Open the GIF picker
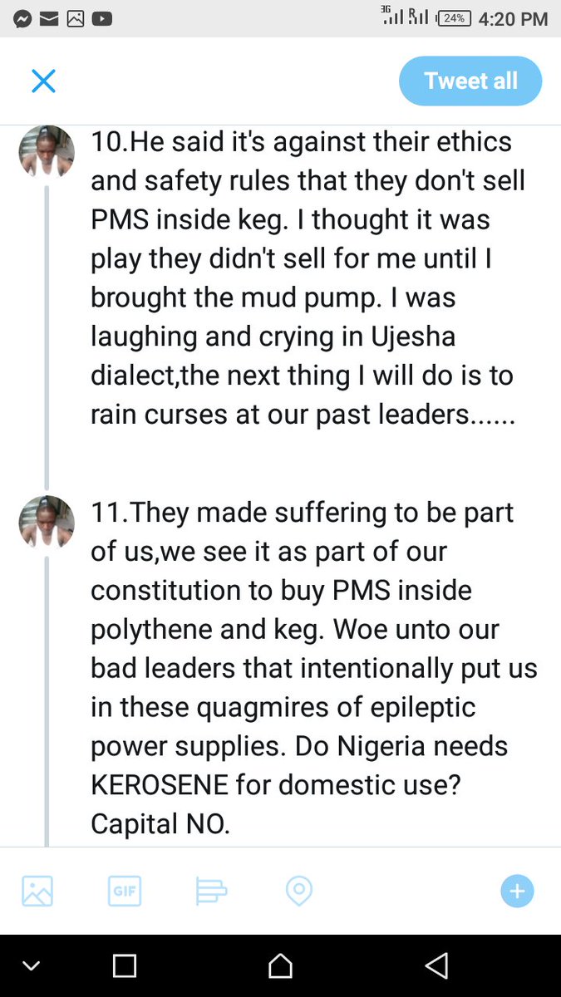 [x=125, y=891]
